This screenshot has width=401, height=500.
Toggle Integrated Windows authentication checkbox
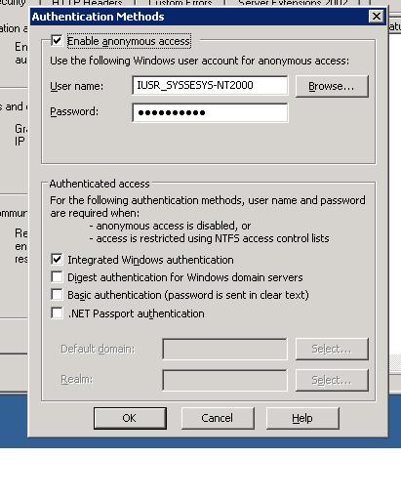(57, 260)
